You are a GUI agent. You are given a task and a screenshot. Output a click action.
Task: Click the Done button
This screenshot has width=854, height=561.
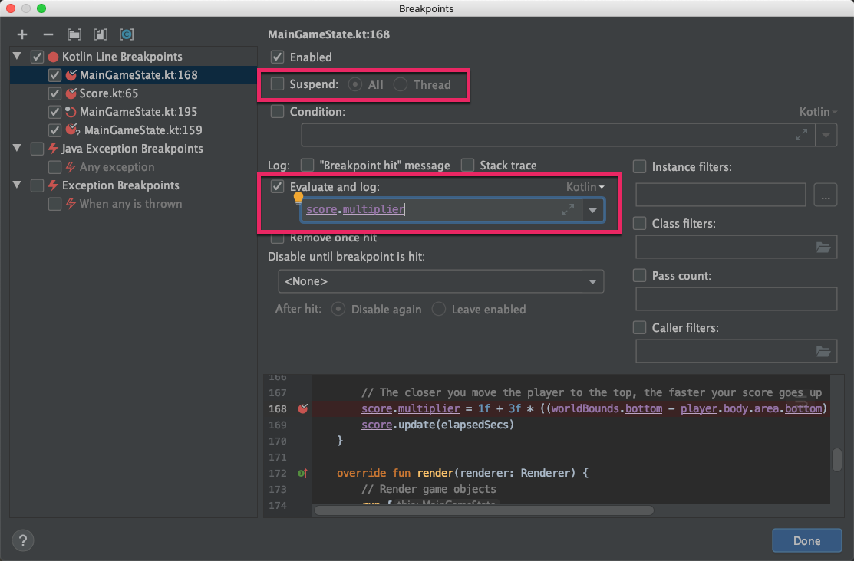coord(806,540)
